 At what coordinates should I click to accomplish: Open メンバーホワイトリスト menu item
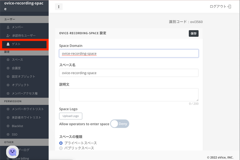coord(24,109)
